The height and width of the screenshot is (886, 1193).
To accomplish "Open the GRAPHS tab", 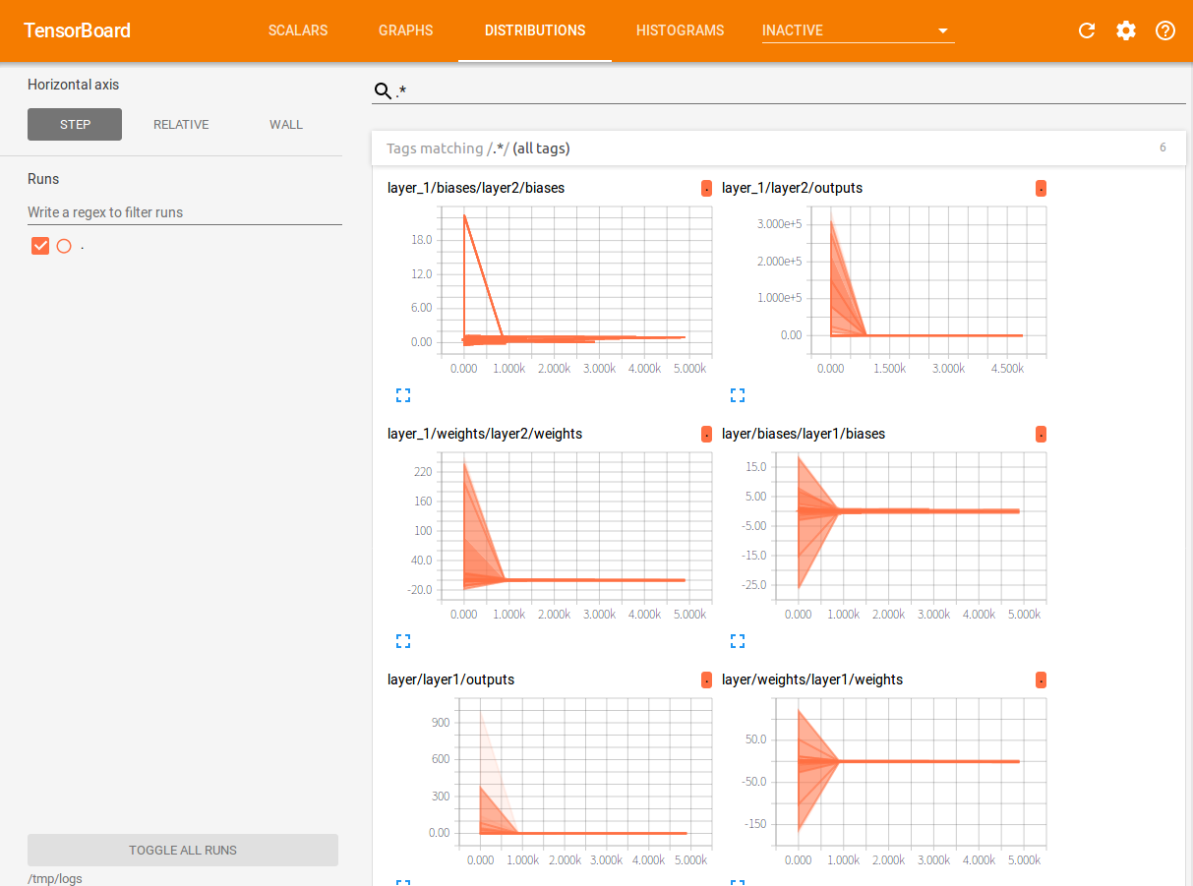I will coord(405,30).
